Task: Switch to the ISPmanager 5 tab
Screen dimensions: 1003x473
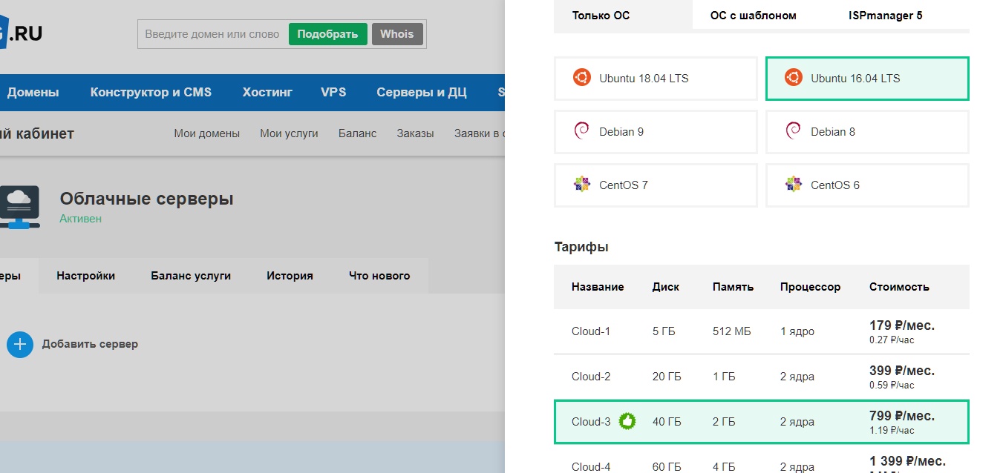Action: pyautogui.click(x=886, y=15)
